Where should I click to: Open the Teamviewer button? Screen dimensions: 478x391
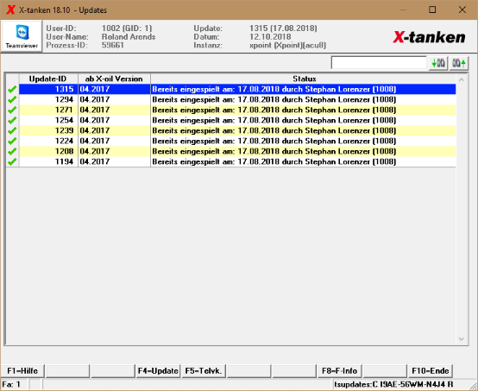point(22,36)
